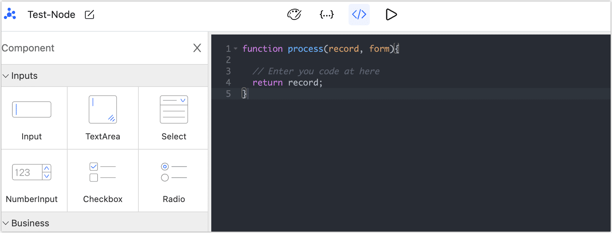The image size is (612, 233).
Task: Add the Radio component
Action: coord(174,181)
